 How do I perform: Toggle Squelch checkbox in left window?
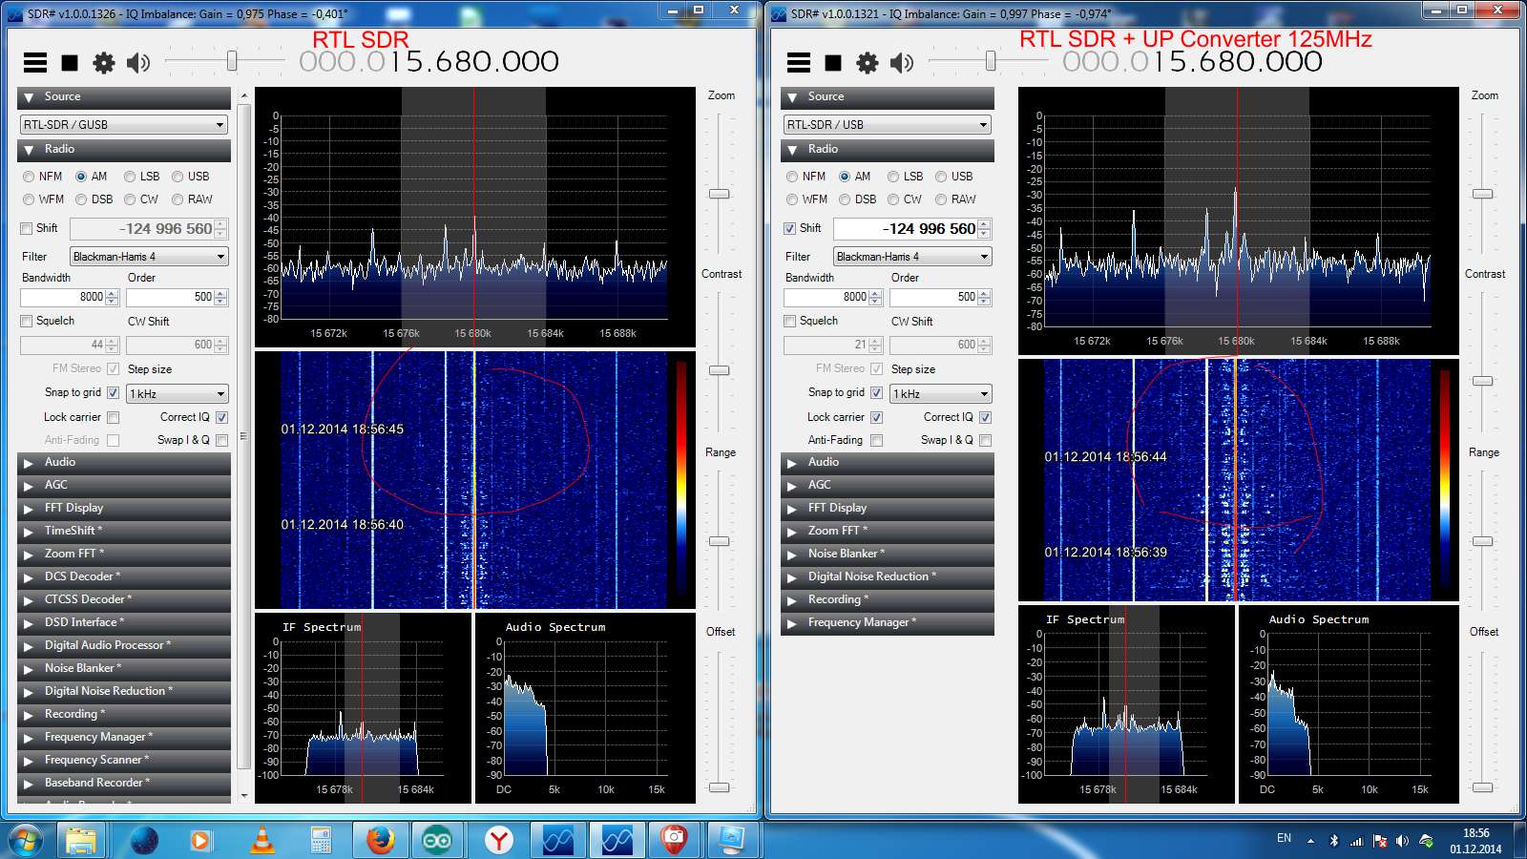coord(27,321)
